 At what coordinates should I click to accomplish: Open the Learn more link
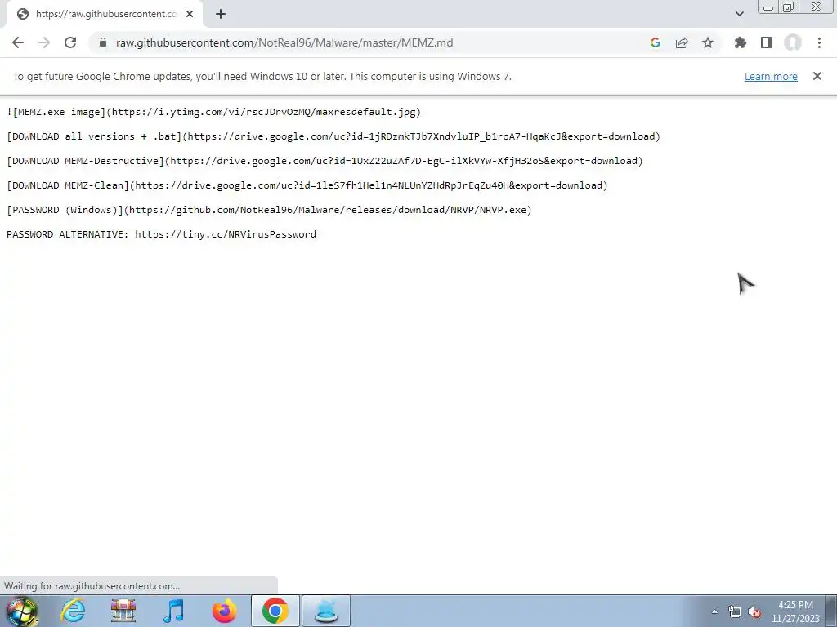[x=771, y=76]
